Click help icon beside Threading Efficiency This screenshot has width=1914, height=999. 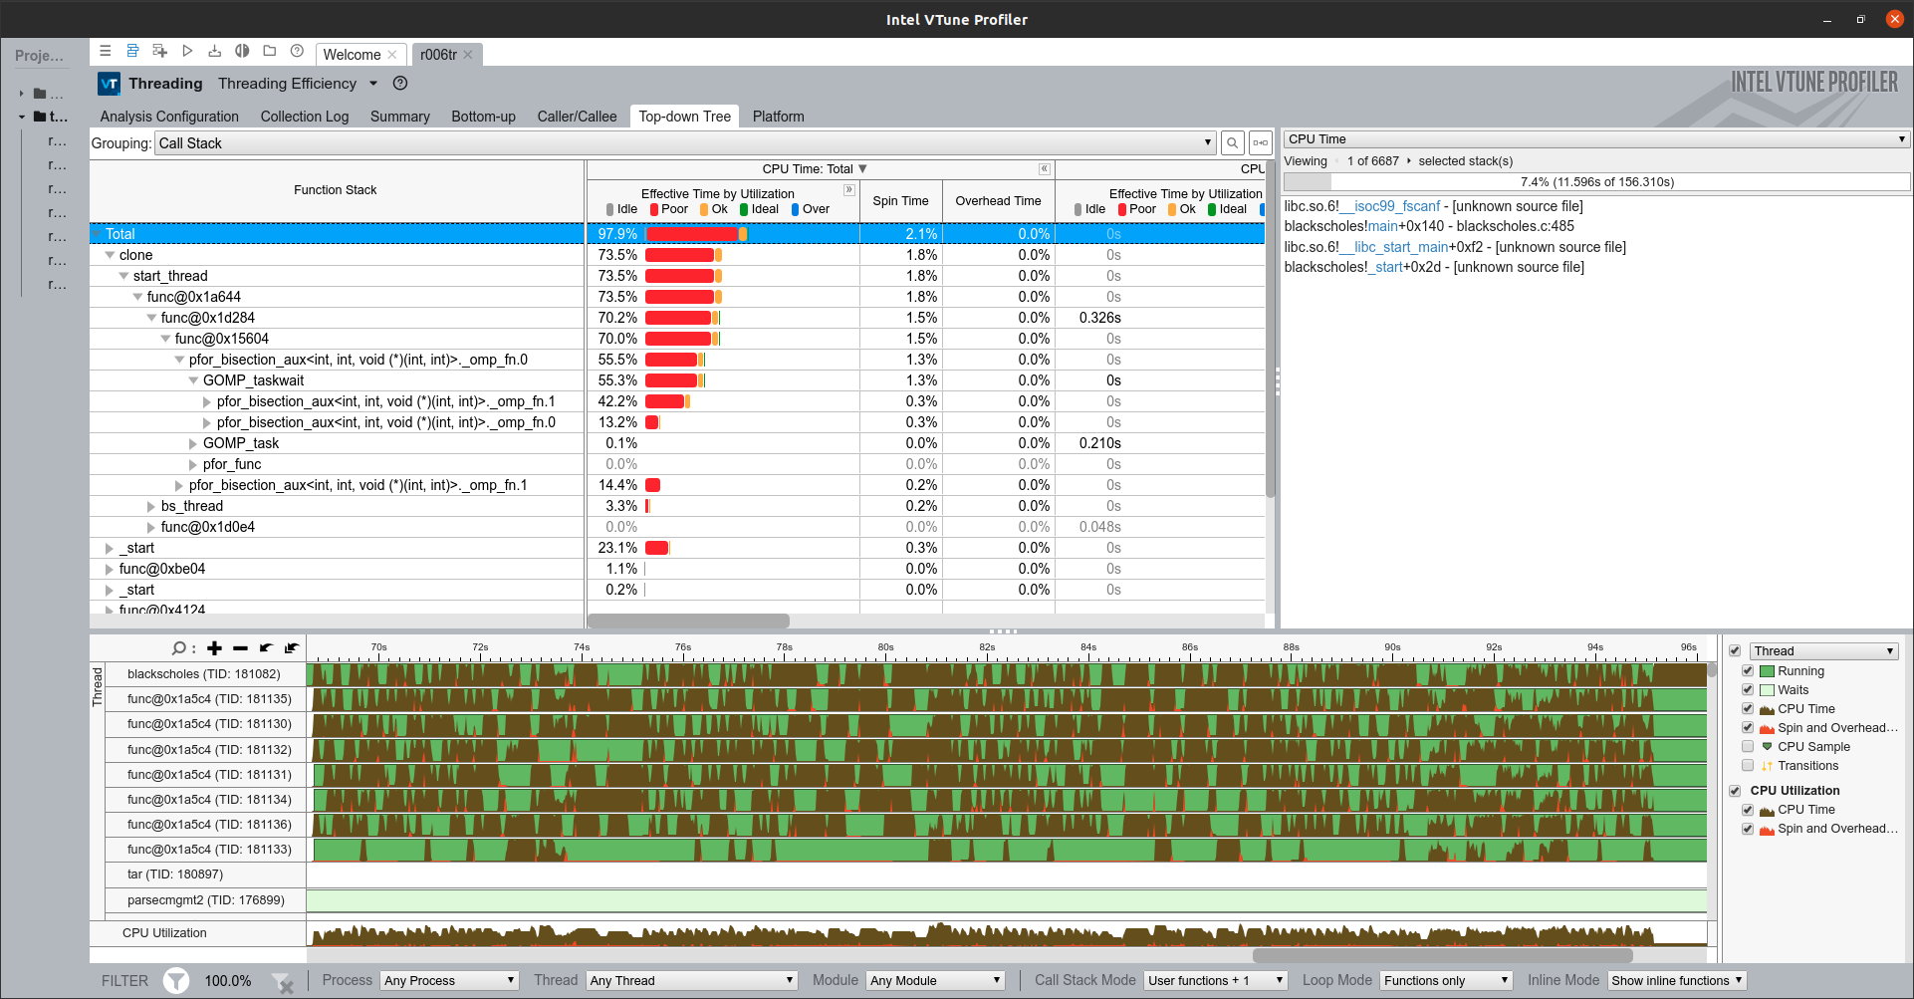coord(400,84)
